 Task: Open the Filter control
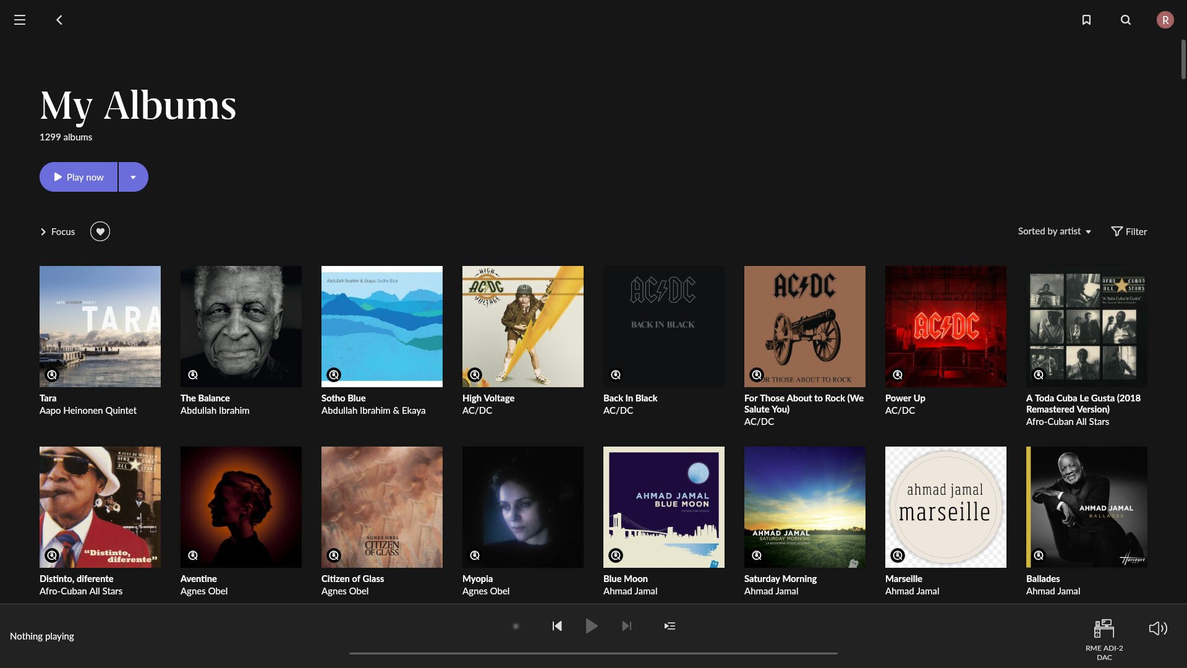click(x=1129, y=231)
